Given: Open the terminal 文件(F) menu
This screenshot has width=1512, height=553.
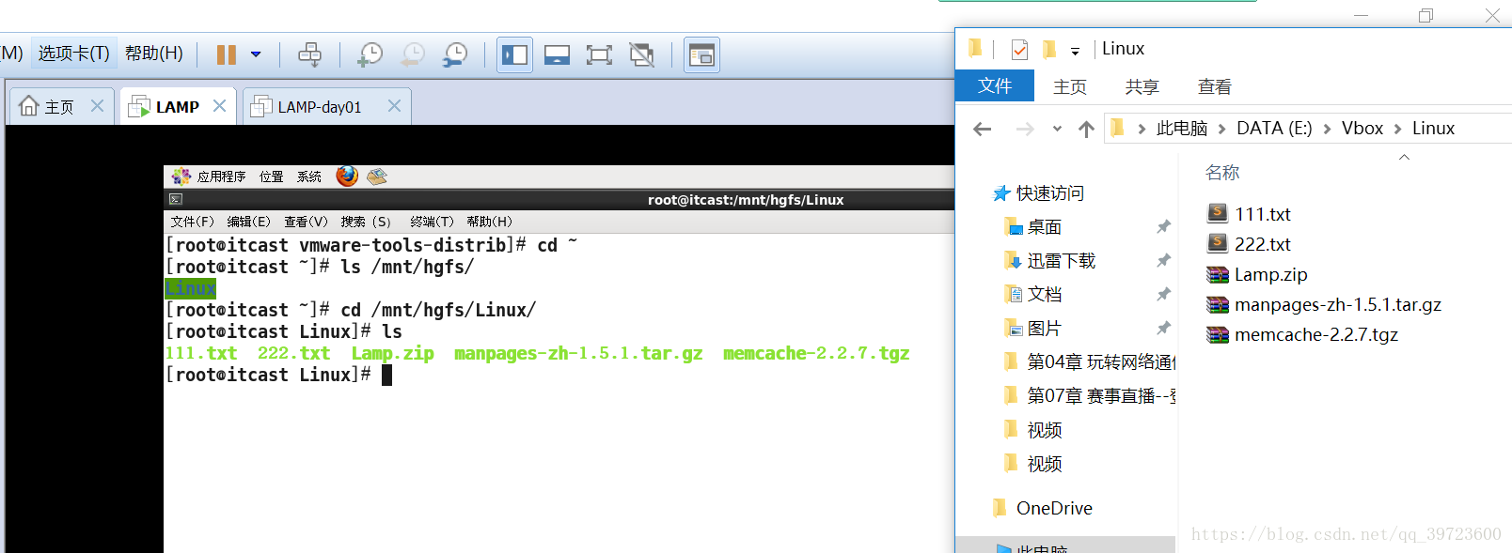Looking at the screenshot, I should click(193, 222).
